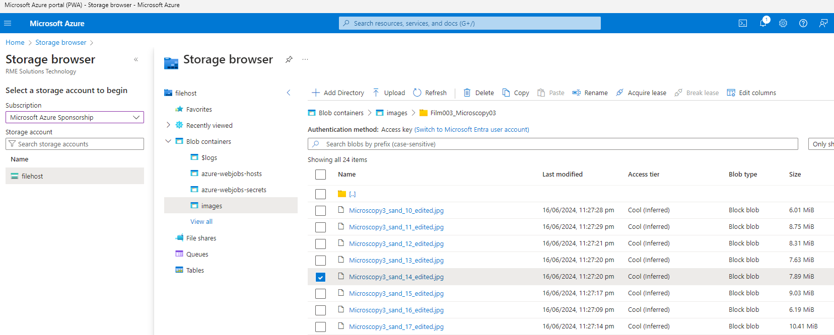Screen dimensions: 834x335
Task: Click Upload in the blob toolbar
Action: (x=389, y=93)
